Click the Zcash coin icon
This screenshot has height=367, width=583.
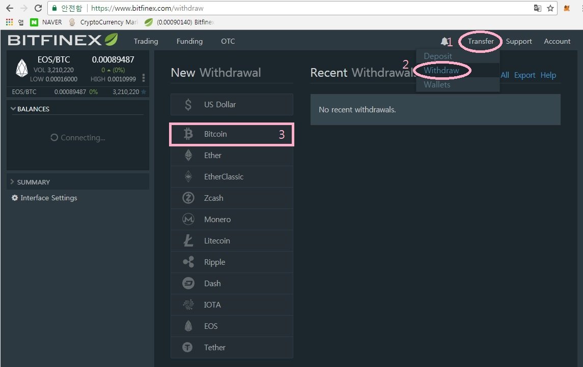[x=188, y=198]
